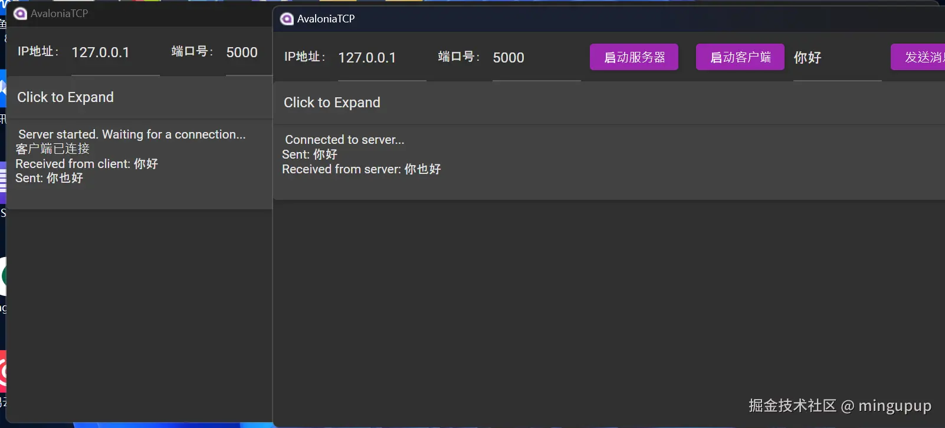This screenshot has width=945, height=428.
Task: Focus the left window IP address field
Action: 115,53
